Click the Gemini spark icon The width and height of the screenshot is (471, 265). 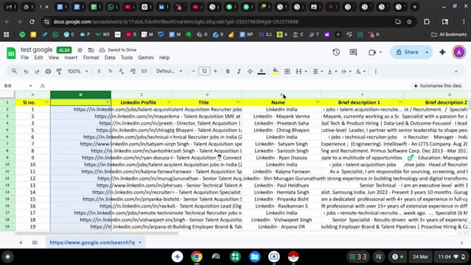tap(443, 52)
